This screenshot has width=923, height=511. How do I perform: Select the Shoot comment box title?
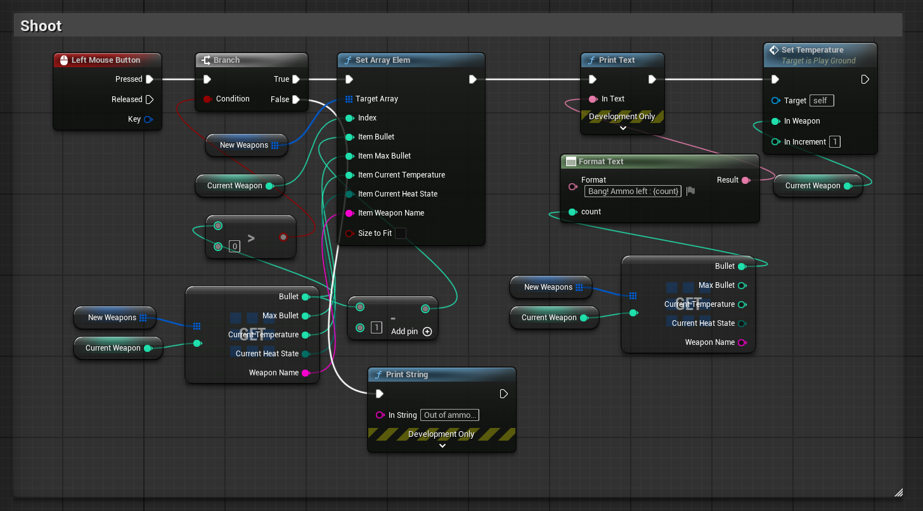(41, 26)
